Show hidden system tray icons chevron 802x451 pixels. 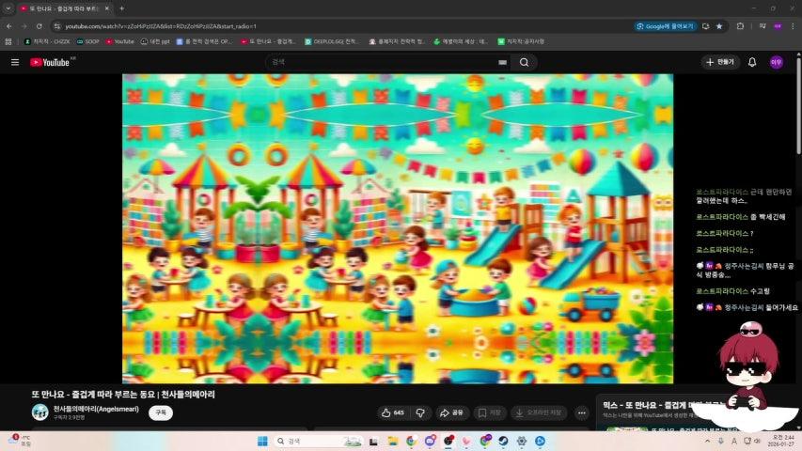707,441
